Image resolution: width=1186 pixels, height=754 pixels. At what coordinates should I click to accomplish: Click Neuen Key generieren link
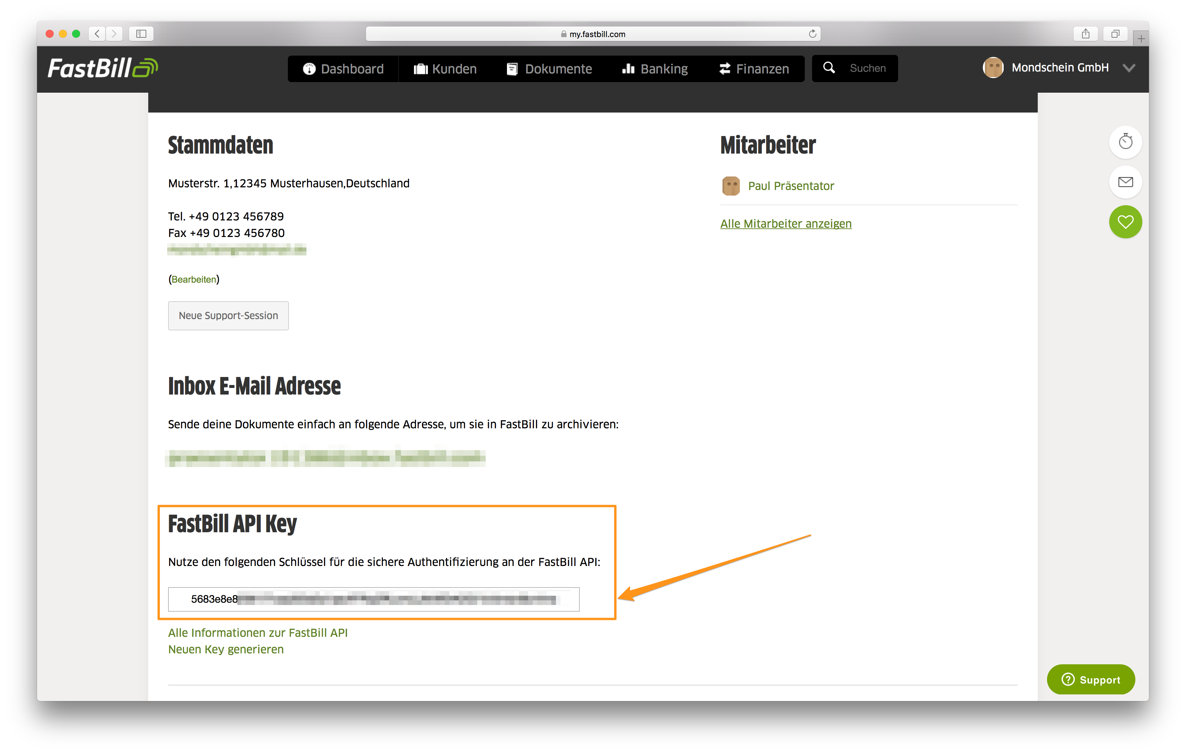tap(226, 650)
